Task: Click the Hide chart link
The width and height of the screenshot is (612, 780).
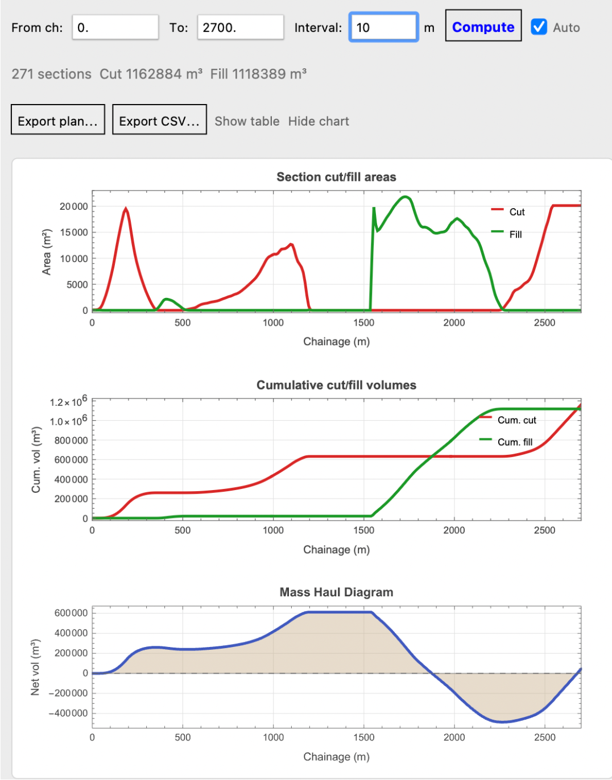Action: click(319, 121)
